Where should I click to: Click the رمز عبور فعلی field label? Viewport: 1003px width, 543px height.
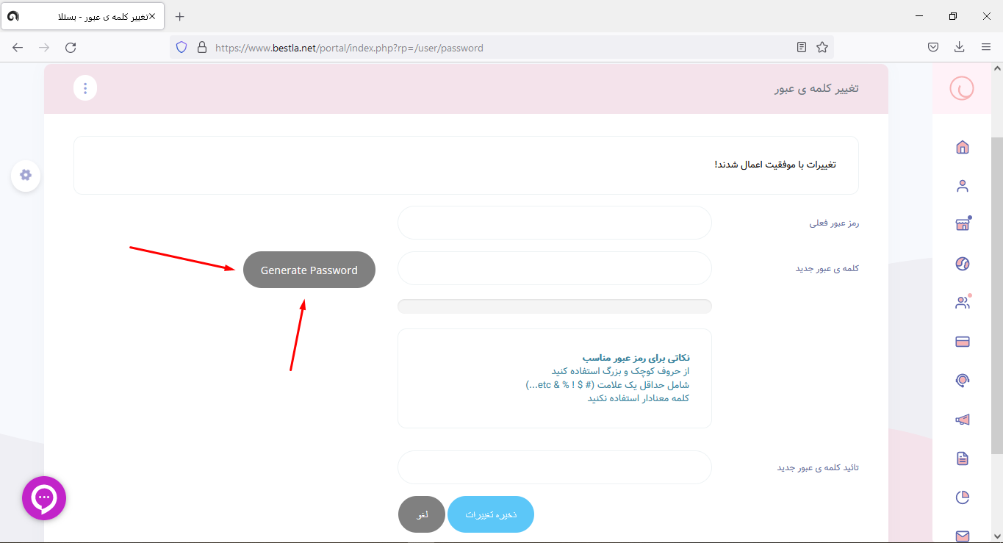(x=834, y=223)
